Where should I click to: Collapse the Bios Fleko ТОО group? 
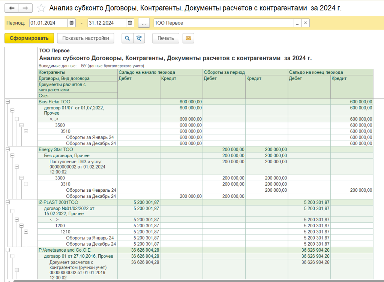tap(7, 102)
